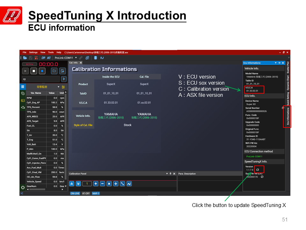Click the ProLink-COM11 connection method link
Viewport: 306px width, 230px height.
click(x=254, y=157)
